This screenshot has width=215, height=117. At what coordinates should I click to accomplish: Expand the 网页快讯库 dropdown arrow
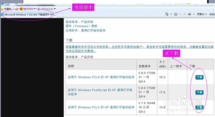(x=55, y=9)
